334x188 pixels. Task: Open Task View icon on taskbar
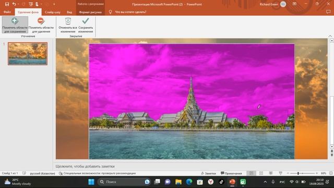(157, 182)
